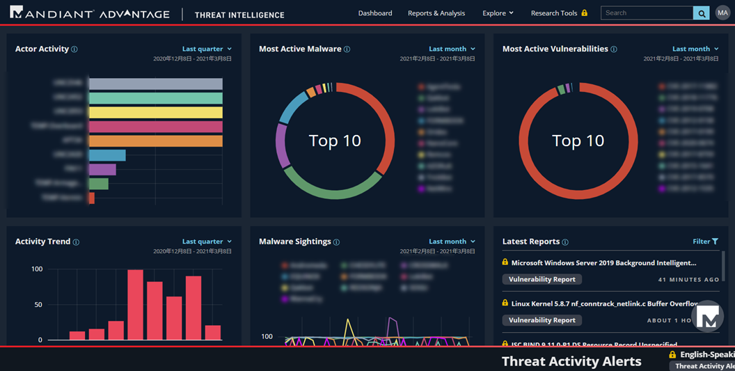Viewport: 735px width, 371px height.
Task: Click the Latest Reports filter funnel icon
Action: 715,242
